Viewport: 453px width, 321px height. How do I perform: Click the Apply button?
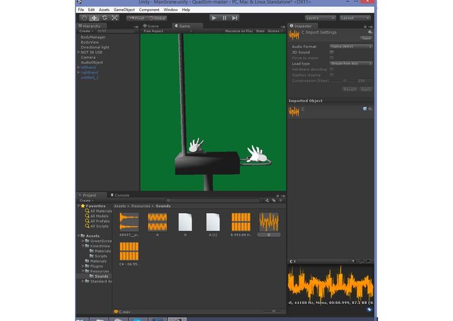366,90
